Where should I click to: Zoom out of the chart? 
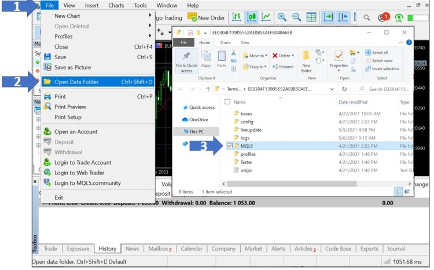(x=296, y=17)
